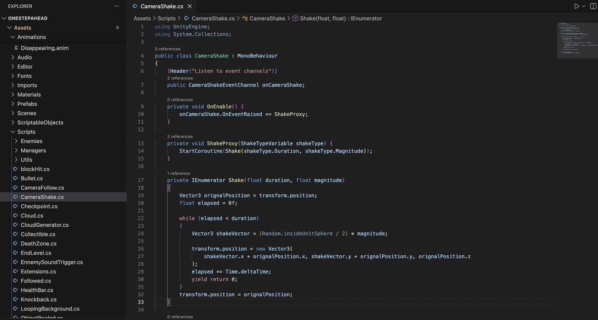
Task: Click the Shake method breadcrumb cube icon
Action: (295, 18)
